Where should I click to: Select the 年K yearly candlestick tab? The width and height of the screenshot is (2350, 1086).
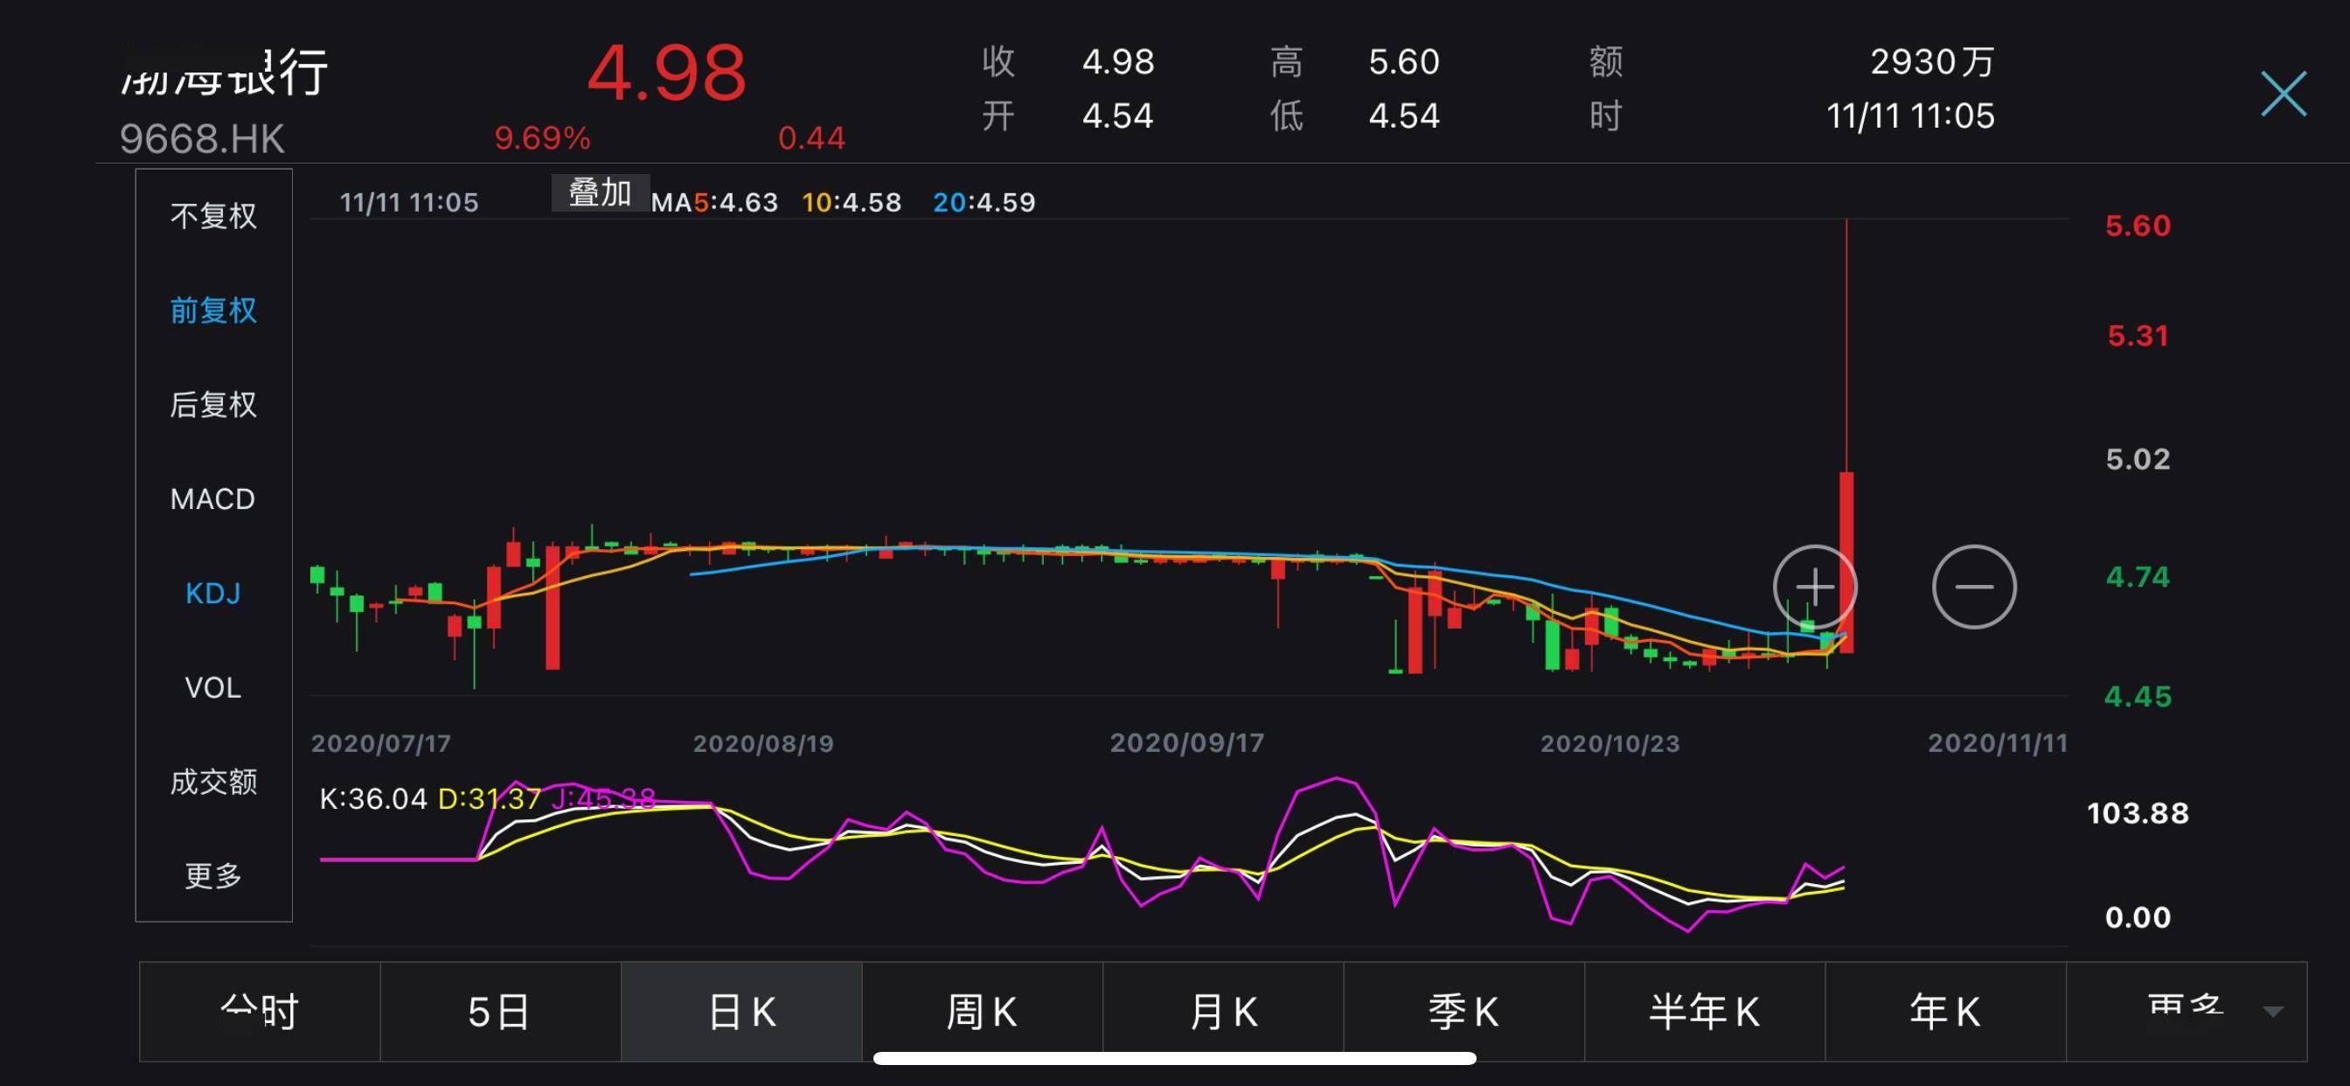1946,1011
